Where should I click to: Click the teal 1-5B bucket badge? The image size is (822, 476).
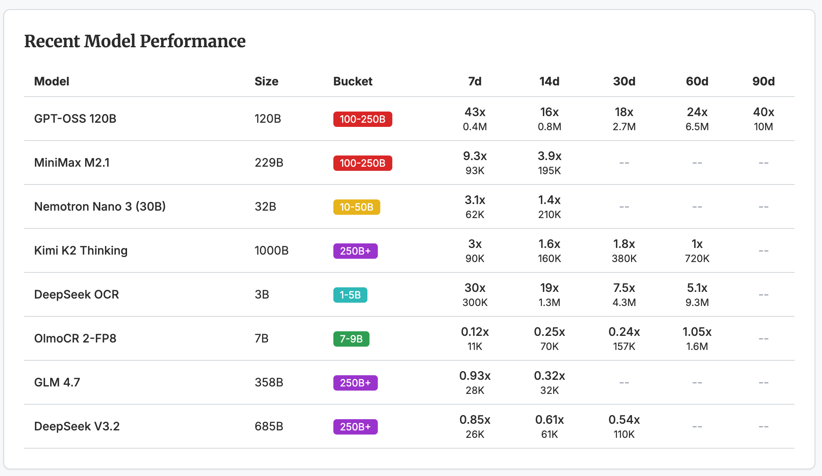pos(350,295)
